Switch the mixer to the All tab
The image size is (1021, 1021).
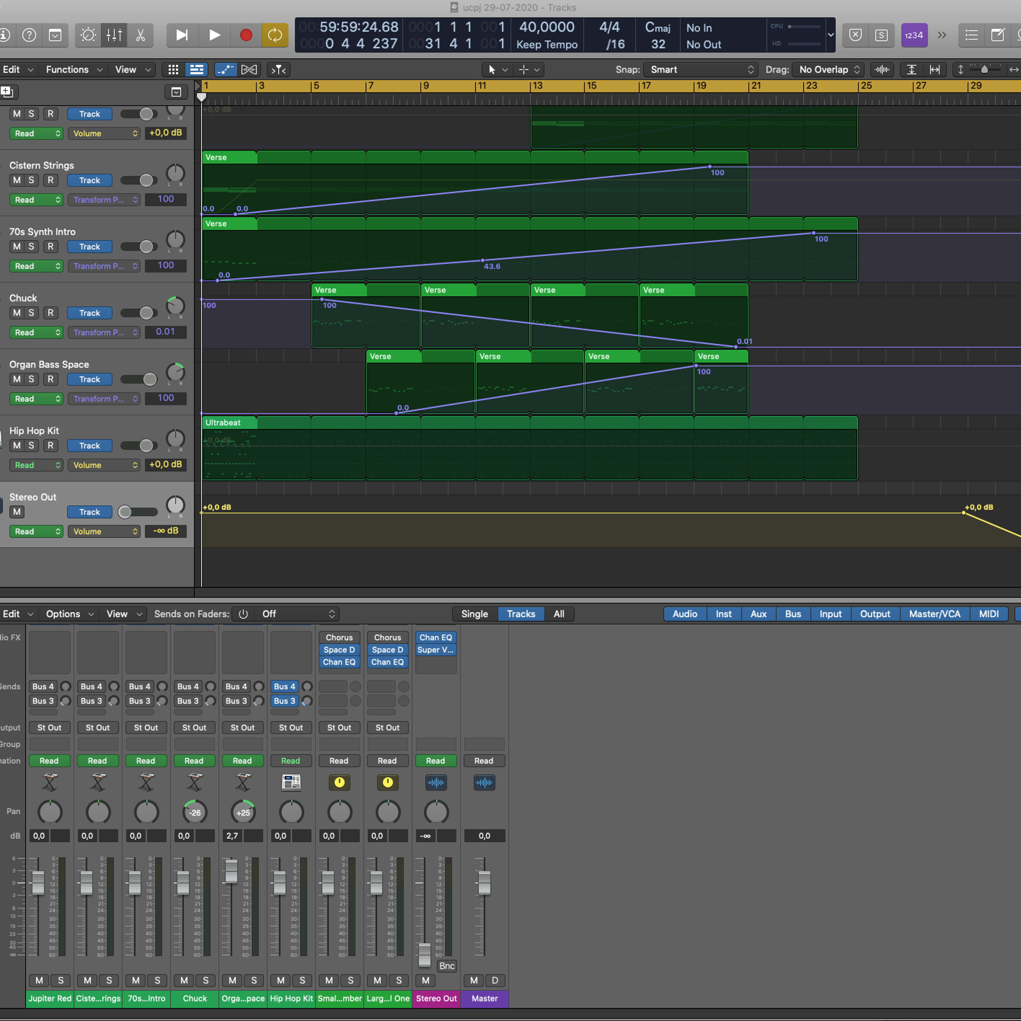558,614
